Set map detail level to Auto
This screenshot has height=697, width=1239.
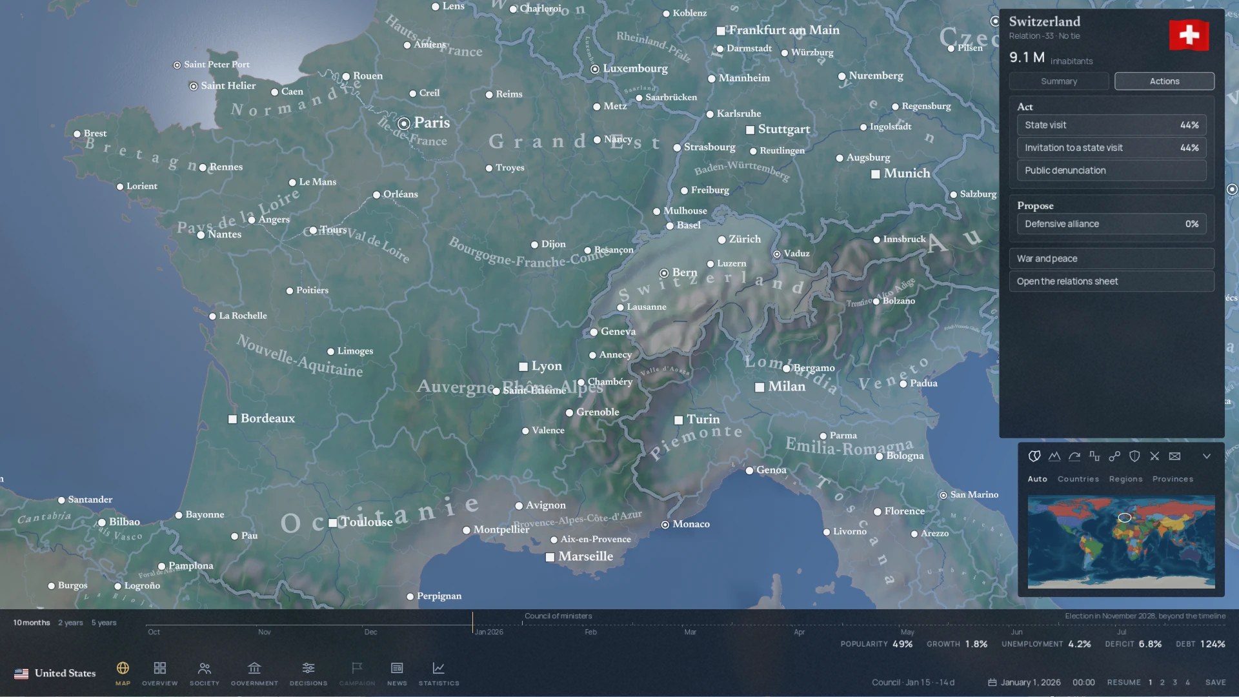(1037, 479)
